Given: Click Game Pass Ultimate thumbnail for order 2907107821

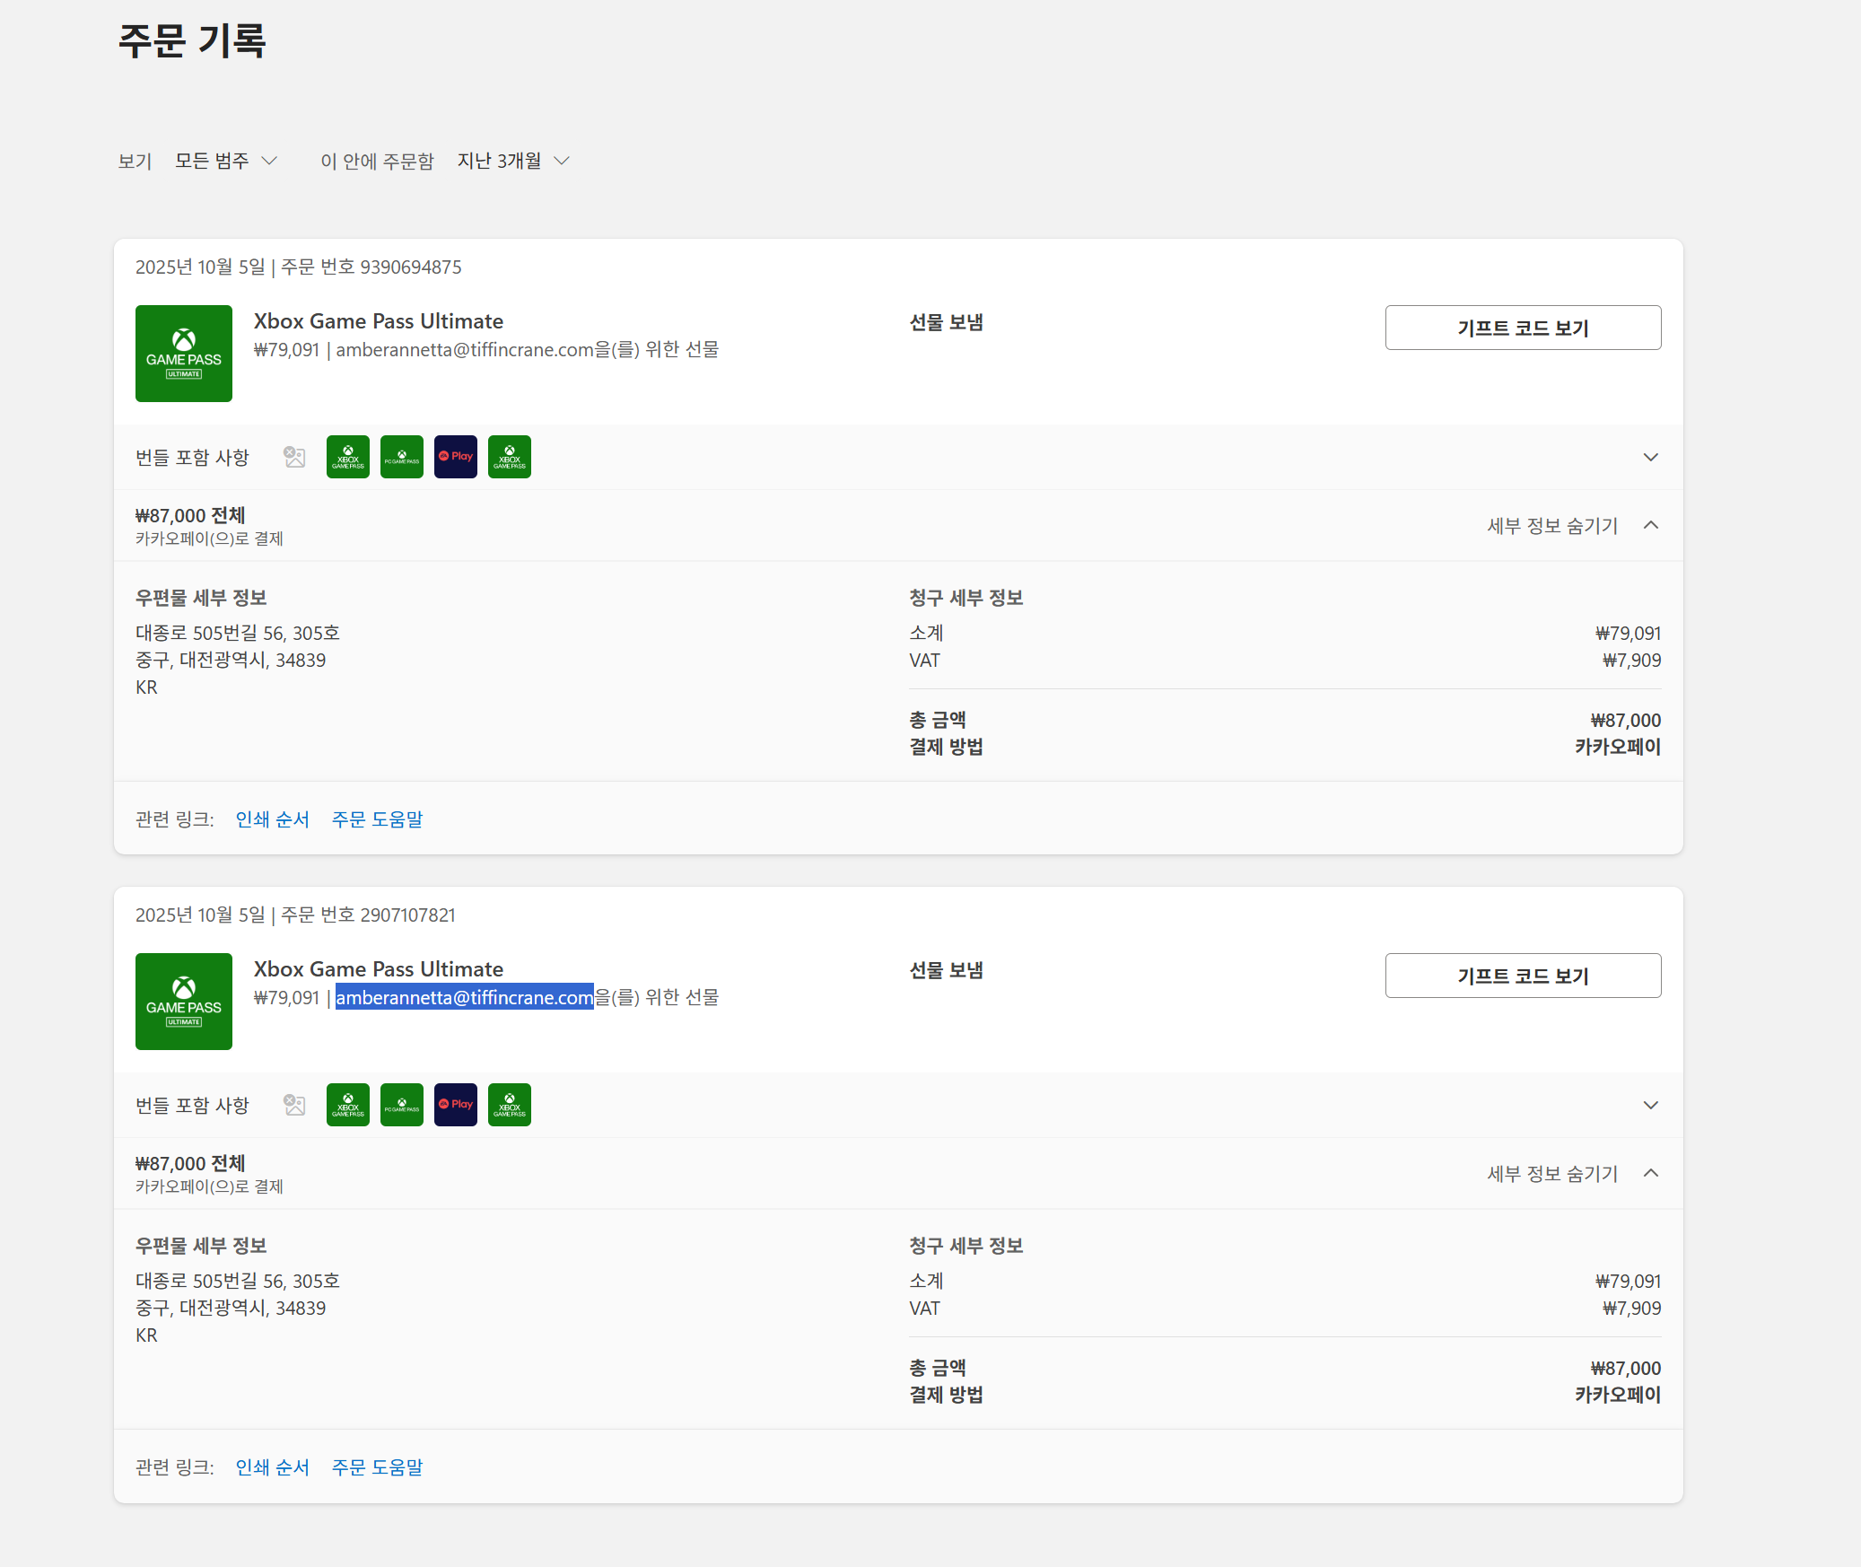Looking at the screenshot, I should pyautogui.click(x=184, y=1002).
